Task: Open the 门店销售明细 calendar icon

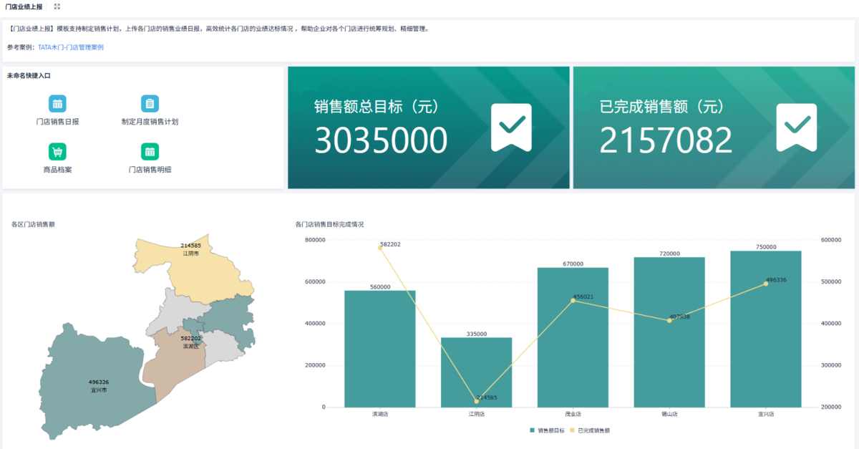Action: pyautogui.click(x=150, y=152)
